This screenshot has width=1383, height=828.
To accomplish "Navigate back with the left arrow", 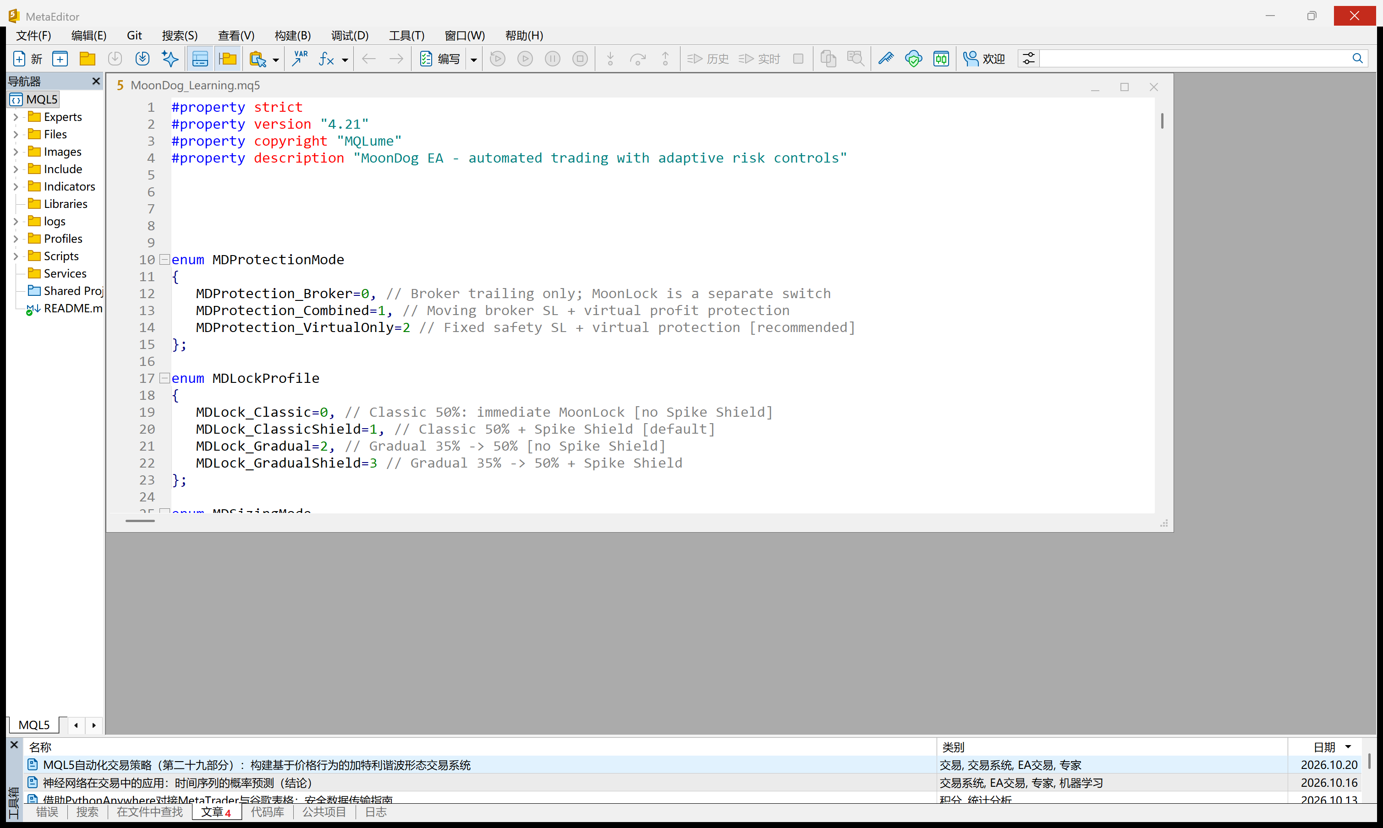I will point(368,59).
